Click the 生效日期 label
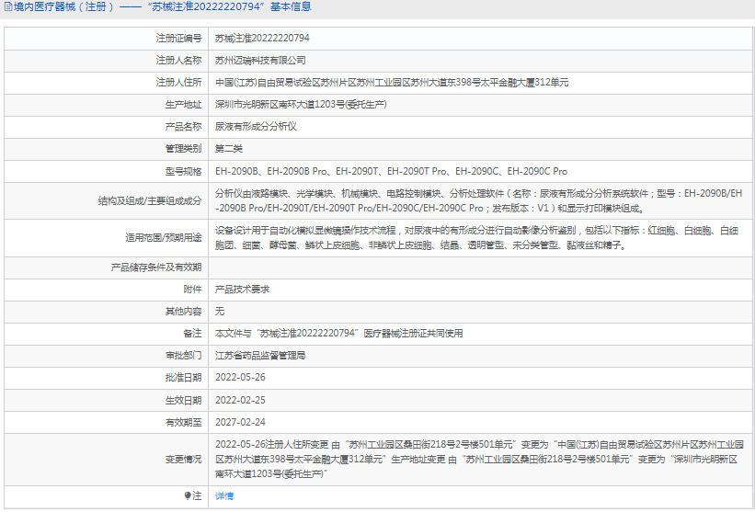 click(x=183, y=401)
